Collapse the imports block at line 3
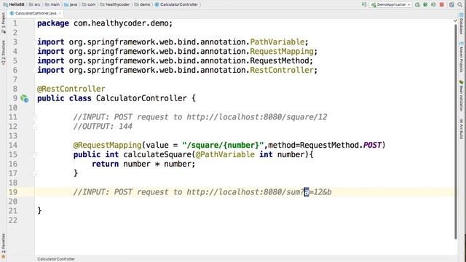This screenshot has width=466, height=262. pos(34,42)
